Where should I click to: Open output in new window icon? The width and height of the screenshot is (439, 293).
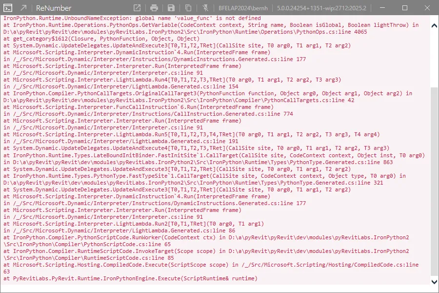(137, 8)
